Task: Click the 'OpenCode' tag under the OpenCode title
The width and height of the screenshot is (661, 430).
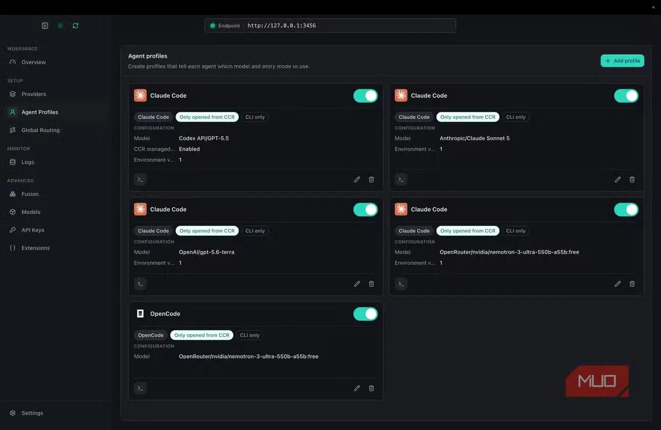Action: tap(151, 335)
